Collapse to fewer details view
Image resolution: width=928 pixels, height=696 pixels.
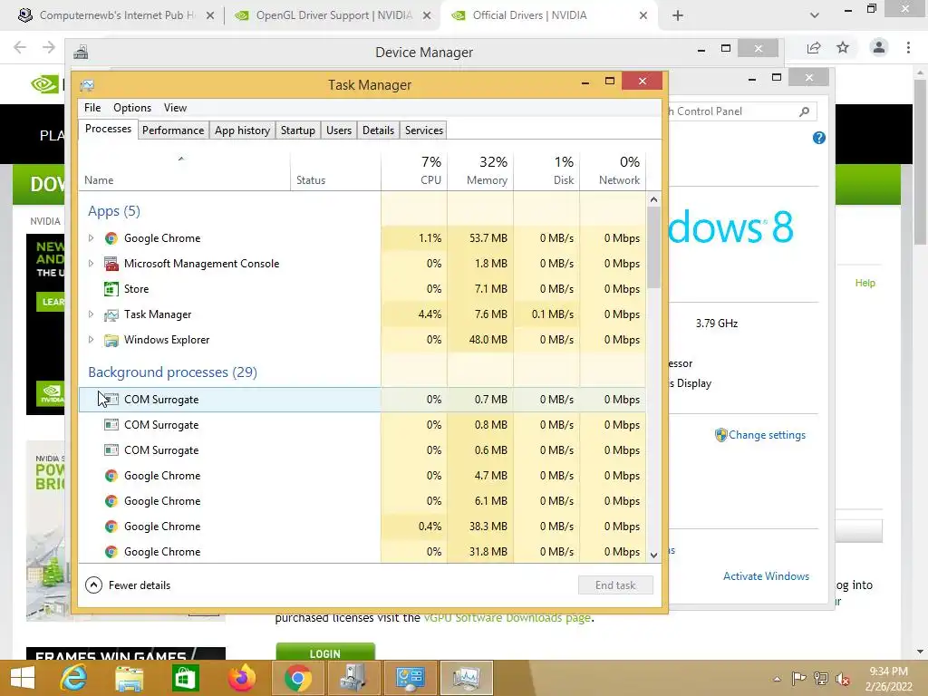pos(128,585)
